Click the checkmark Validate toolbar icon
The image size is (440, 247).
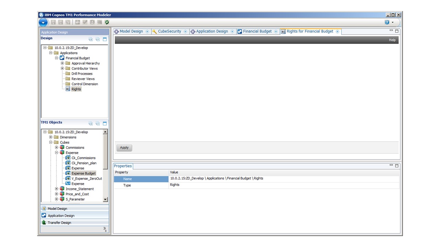click(x=85, y=22)
